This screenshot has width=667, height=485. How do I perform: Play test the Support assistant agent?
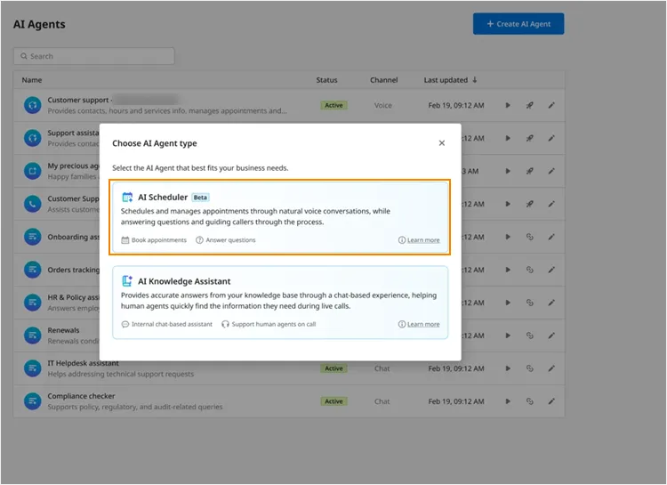tap(508, 138)
